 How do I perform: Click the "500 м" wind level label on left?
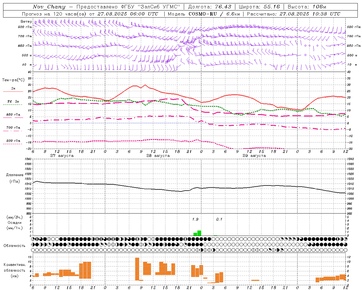(27, 55)
